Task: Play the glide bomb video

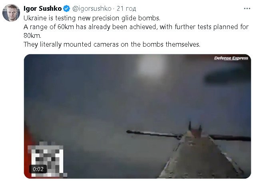Action: [137, 116]
